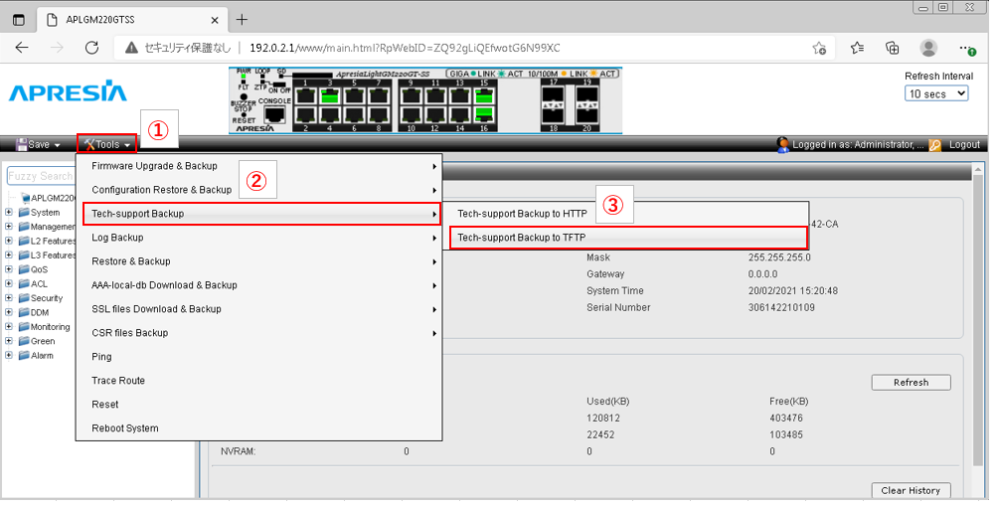Close the APLGM220GTSS tab
This screenshot has height=507, width=998.
pos(215,21)
